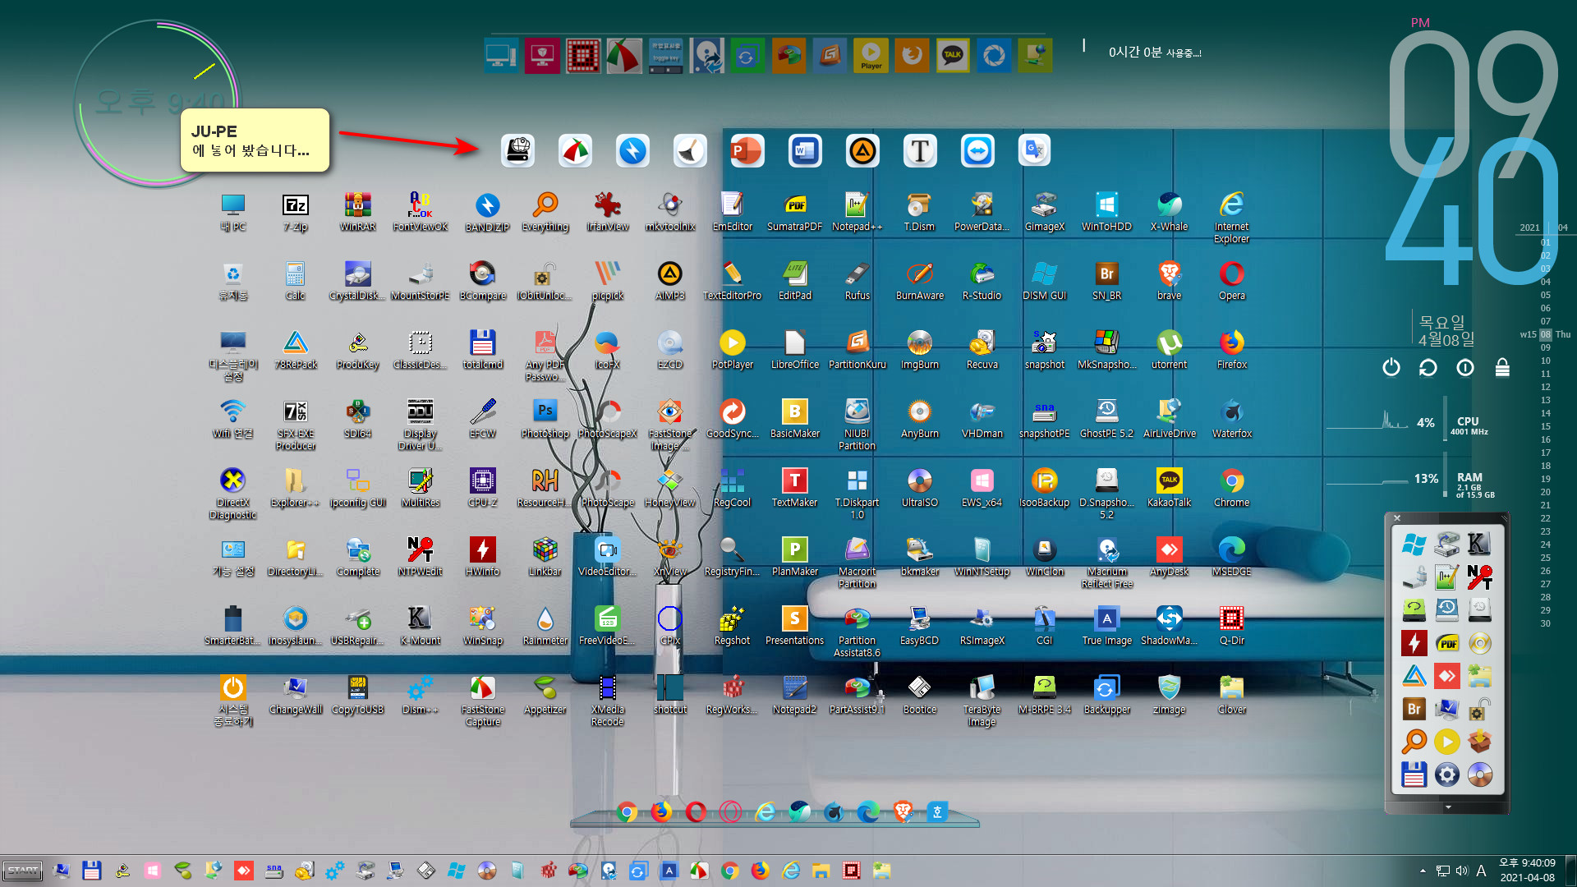Screen dimensions: 1577x887
Task: Launch PotPlayer desktop shortcut
Action: (x=732, y=350)
